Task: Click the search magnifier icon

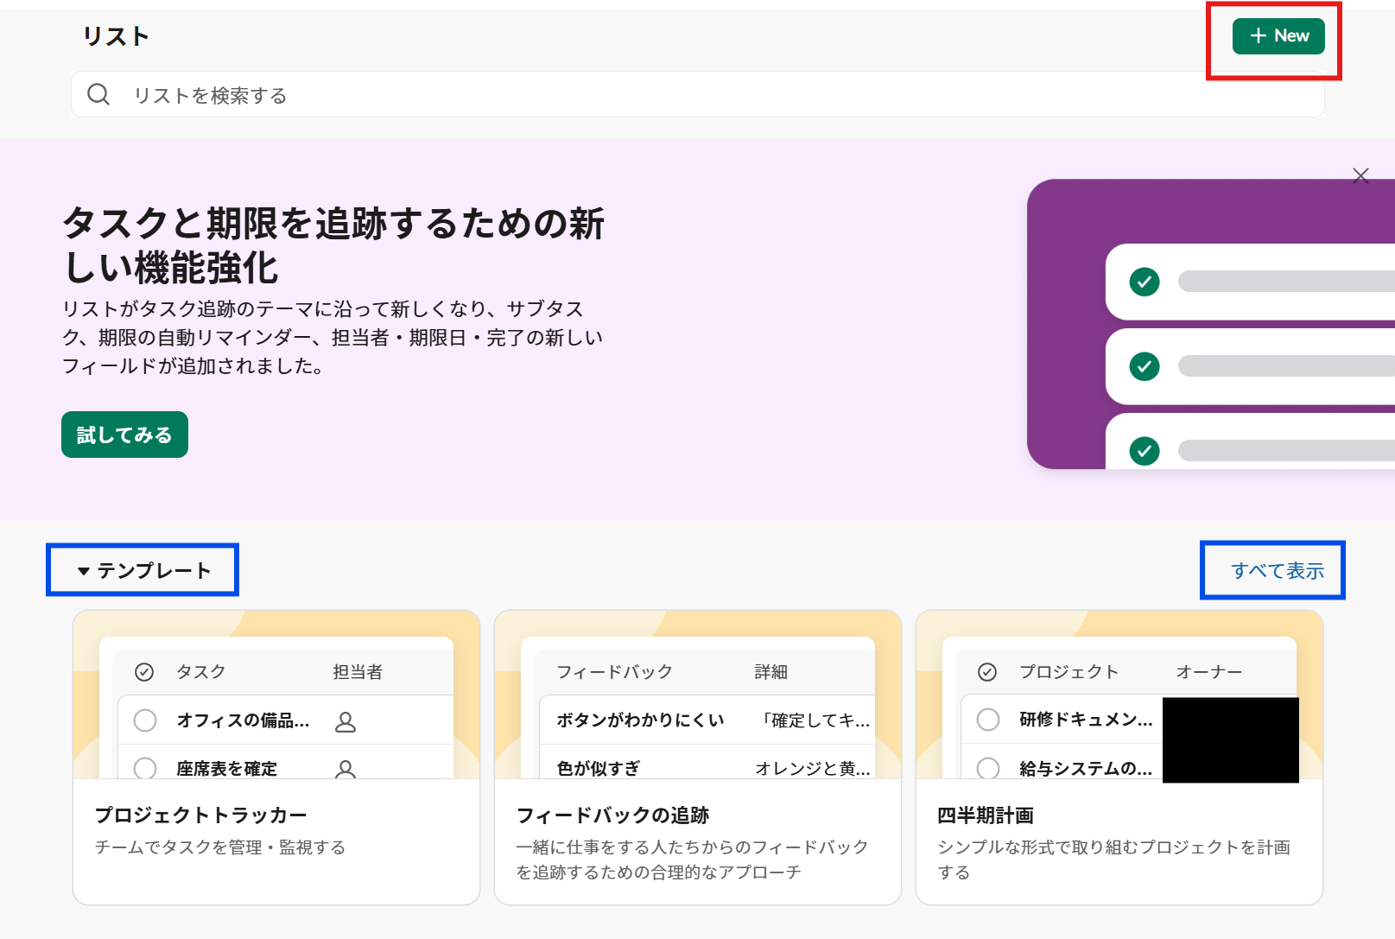Action: (x=98, y=94)
